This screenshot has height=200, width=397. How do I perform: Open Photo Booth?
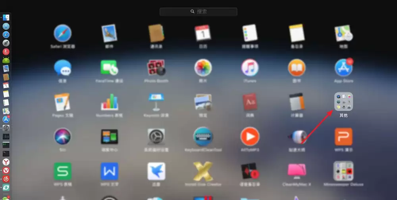(x=156, y=68)
